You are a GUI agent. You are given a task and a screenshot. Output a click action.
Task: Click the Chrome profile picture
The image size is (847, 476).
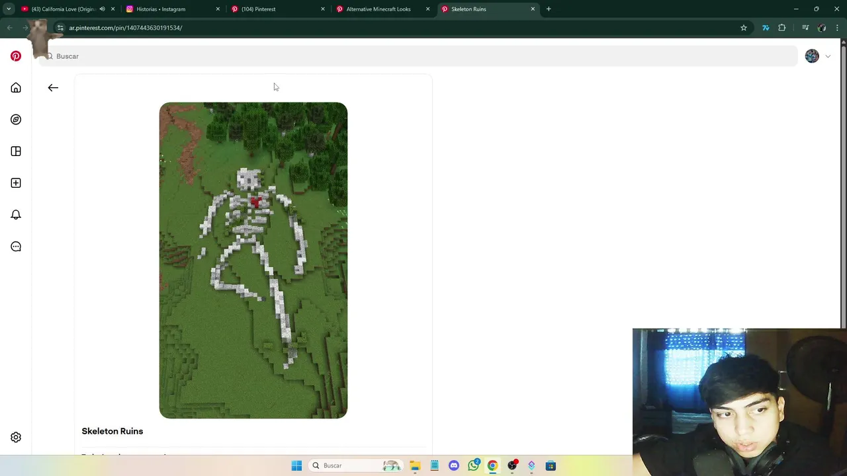822,28
